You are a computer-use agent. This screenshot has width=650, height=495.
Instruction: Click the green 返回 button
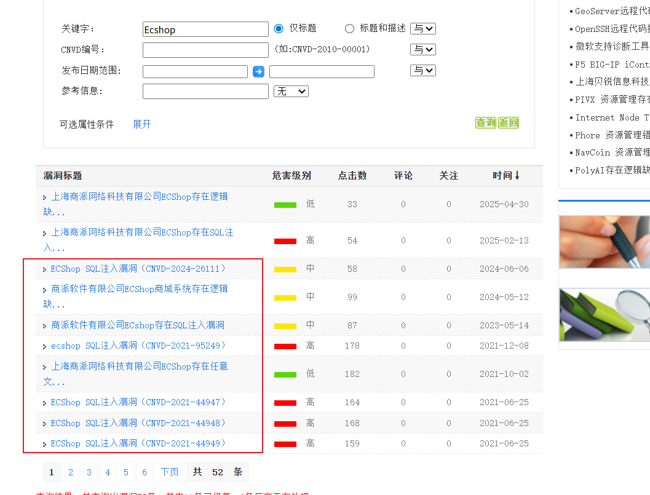click(509, 123)
